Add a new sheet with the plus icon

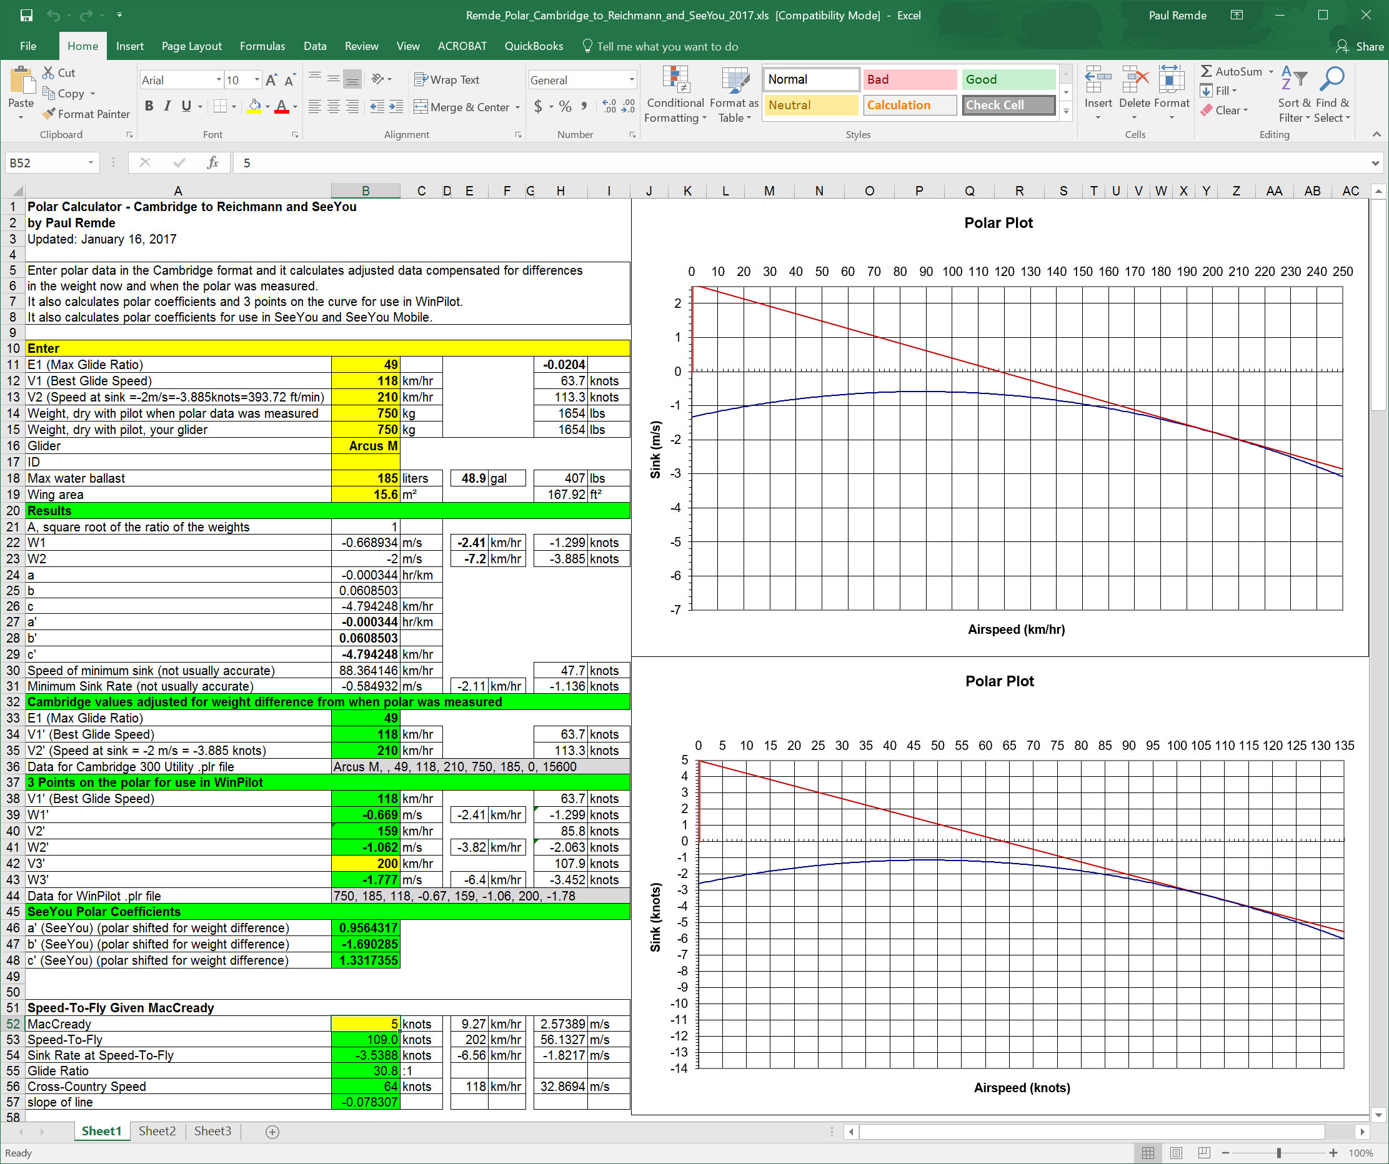click(x=272, y=1132)
